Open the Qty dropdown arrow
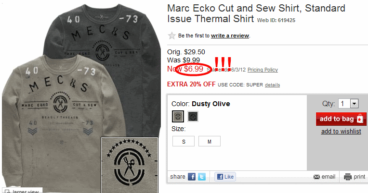368x193 pixels. coord(354,103)
